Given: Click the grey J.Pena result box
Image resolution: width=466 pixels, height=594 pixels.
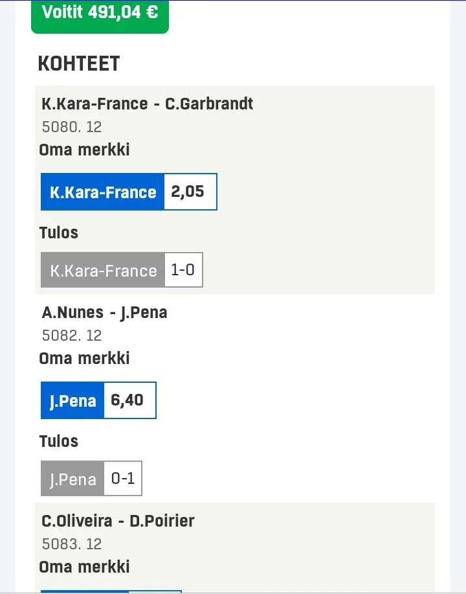Looking at the screenshot, I should click(72, 479).
